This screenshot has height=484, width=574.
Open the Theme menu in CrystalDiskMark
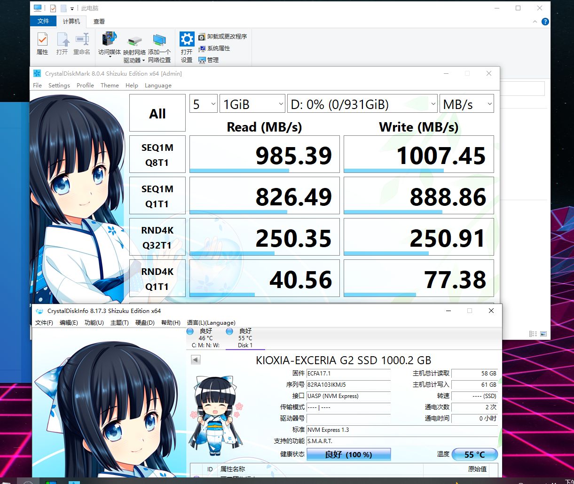(x=110, y=86)
